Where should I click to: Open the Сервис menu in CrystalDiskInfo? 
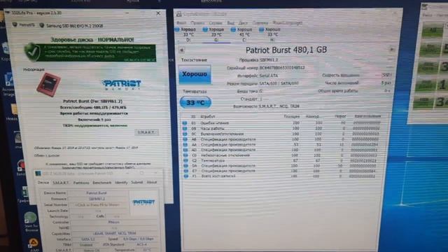point(216,23)
